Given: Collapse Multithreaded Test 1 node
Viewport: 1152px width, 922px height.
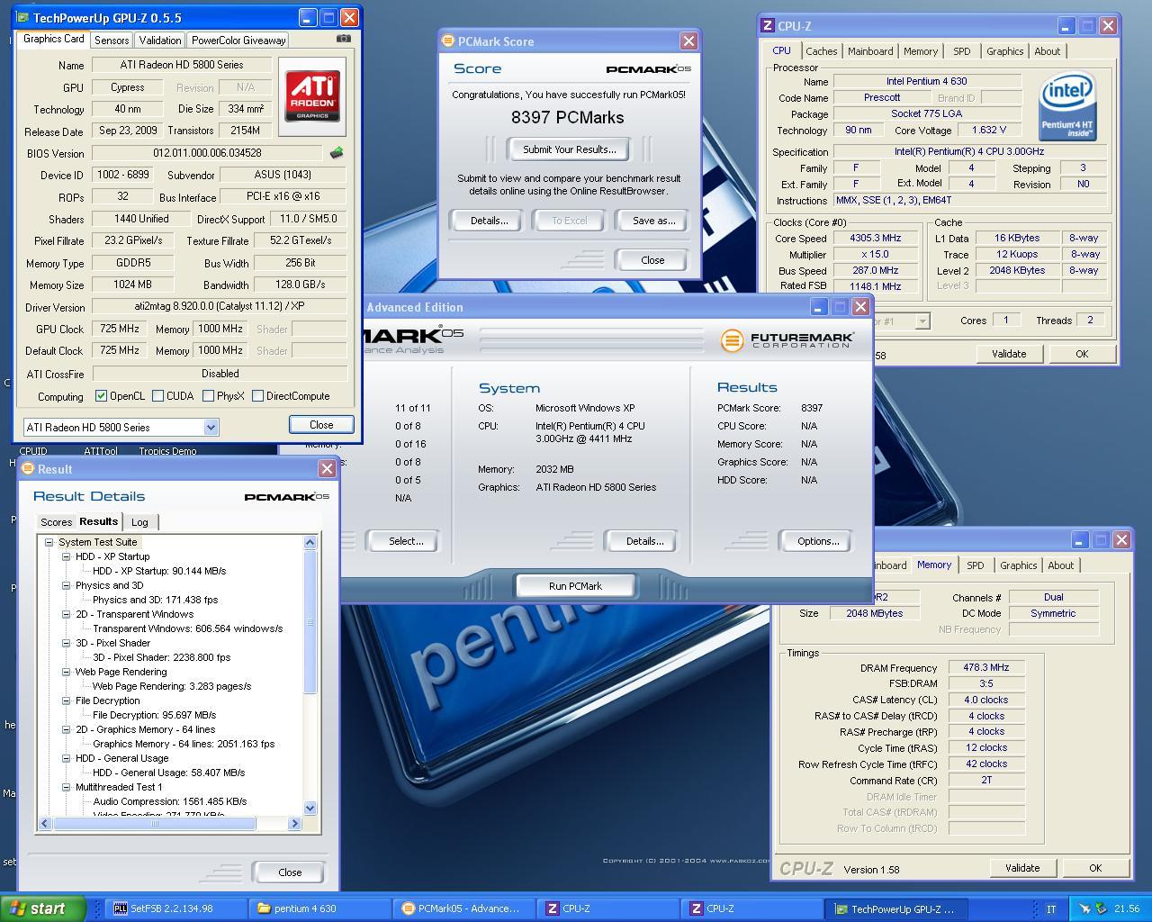Looking at the screenshot, I should click(66, 787).
